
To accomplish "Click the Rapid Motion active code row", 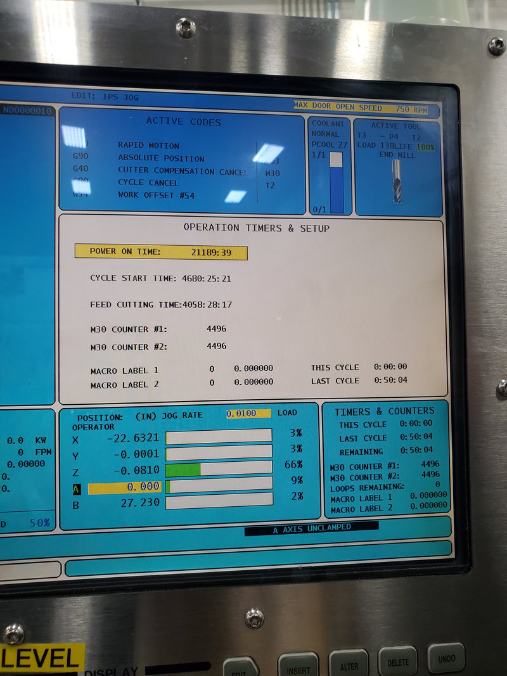I will pyautogui.click(x=148, y=146).
